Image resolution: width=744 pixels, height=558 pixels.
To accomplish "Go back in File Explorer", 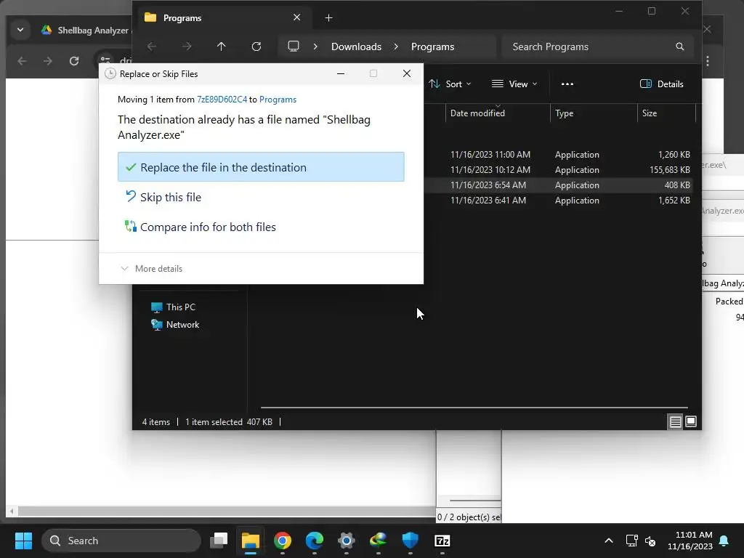I will pyautogui.click(x=152, y=46).
